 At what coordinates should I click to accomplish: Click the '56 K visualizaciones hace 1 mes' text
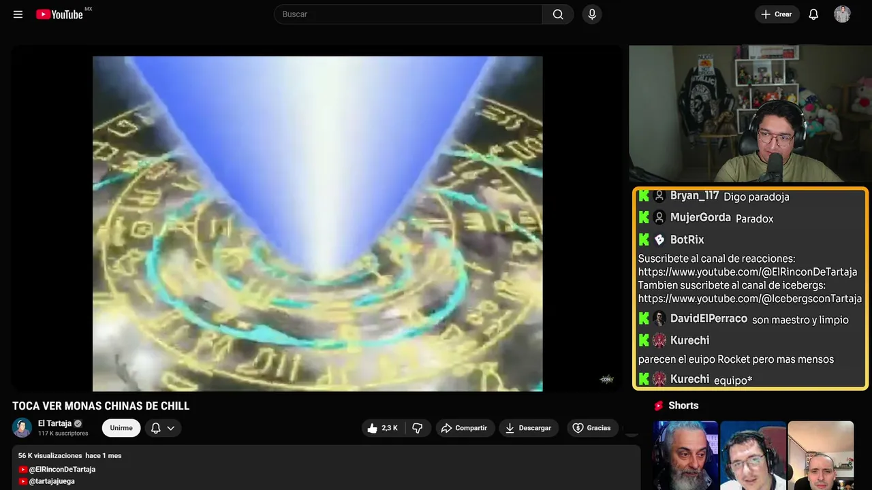coord(69,455)
